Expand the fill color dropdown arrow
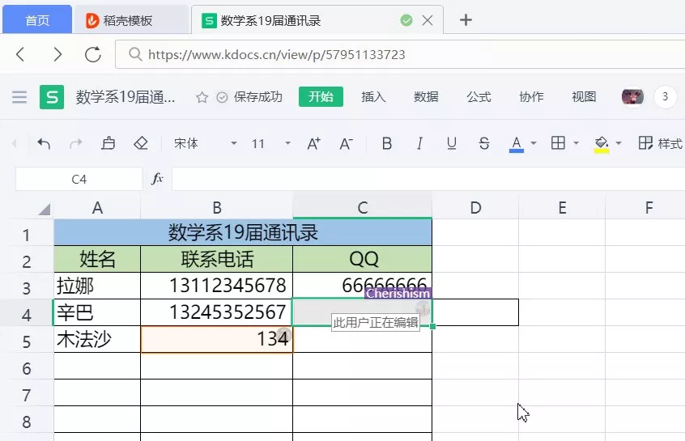 coord(618,143)
